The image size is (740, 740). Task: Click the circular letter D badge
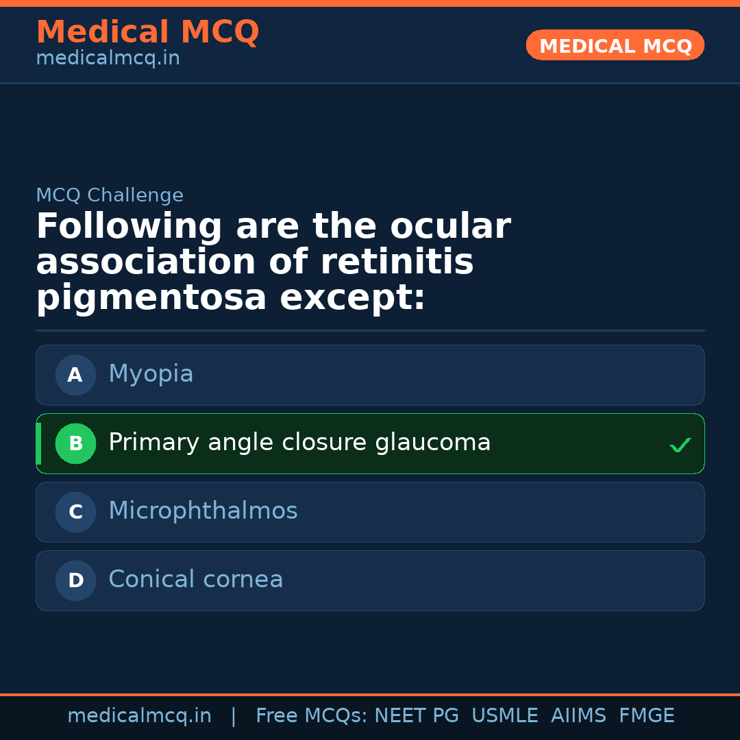click(x=75, y=580)
